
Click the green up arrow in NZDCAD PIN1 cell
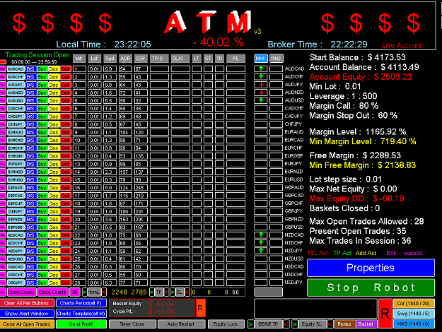click(x=261, y=235)
